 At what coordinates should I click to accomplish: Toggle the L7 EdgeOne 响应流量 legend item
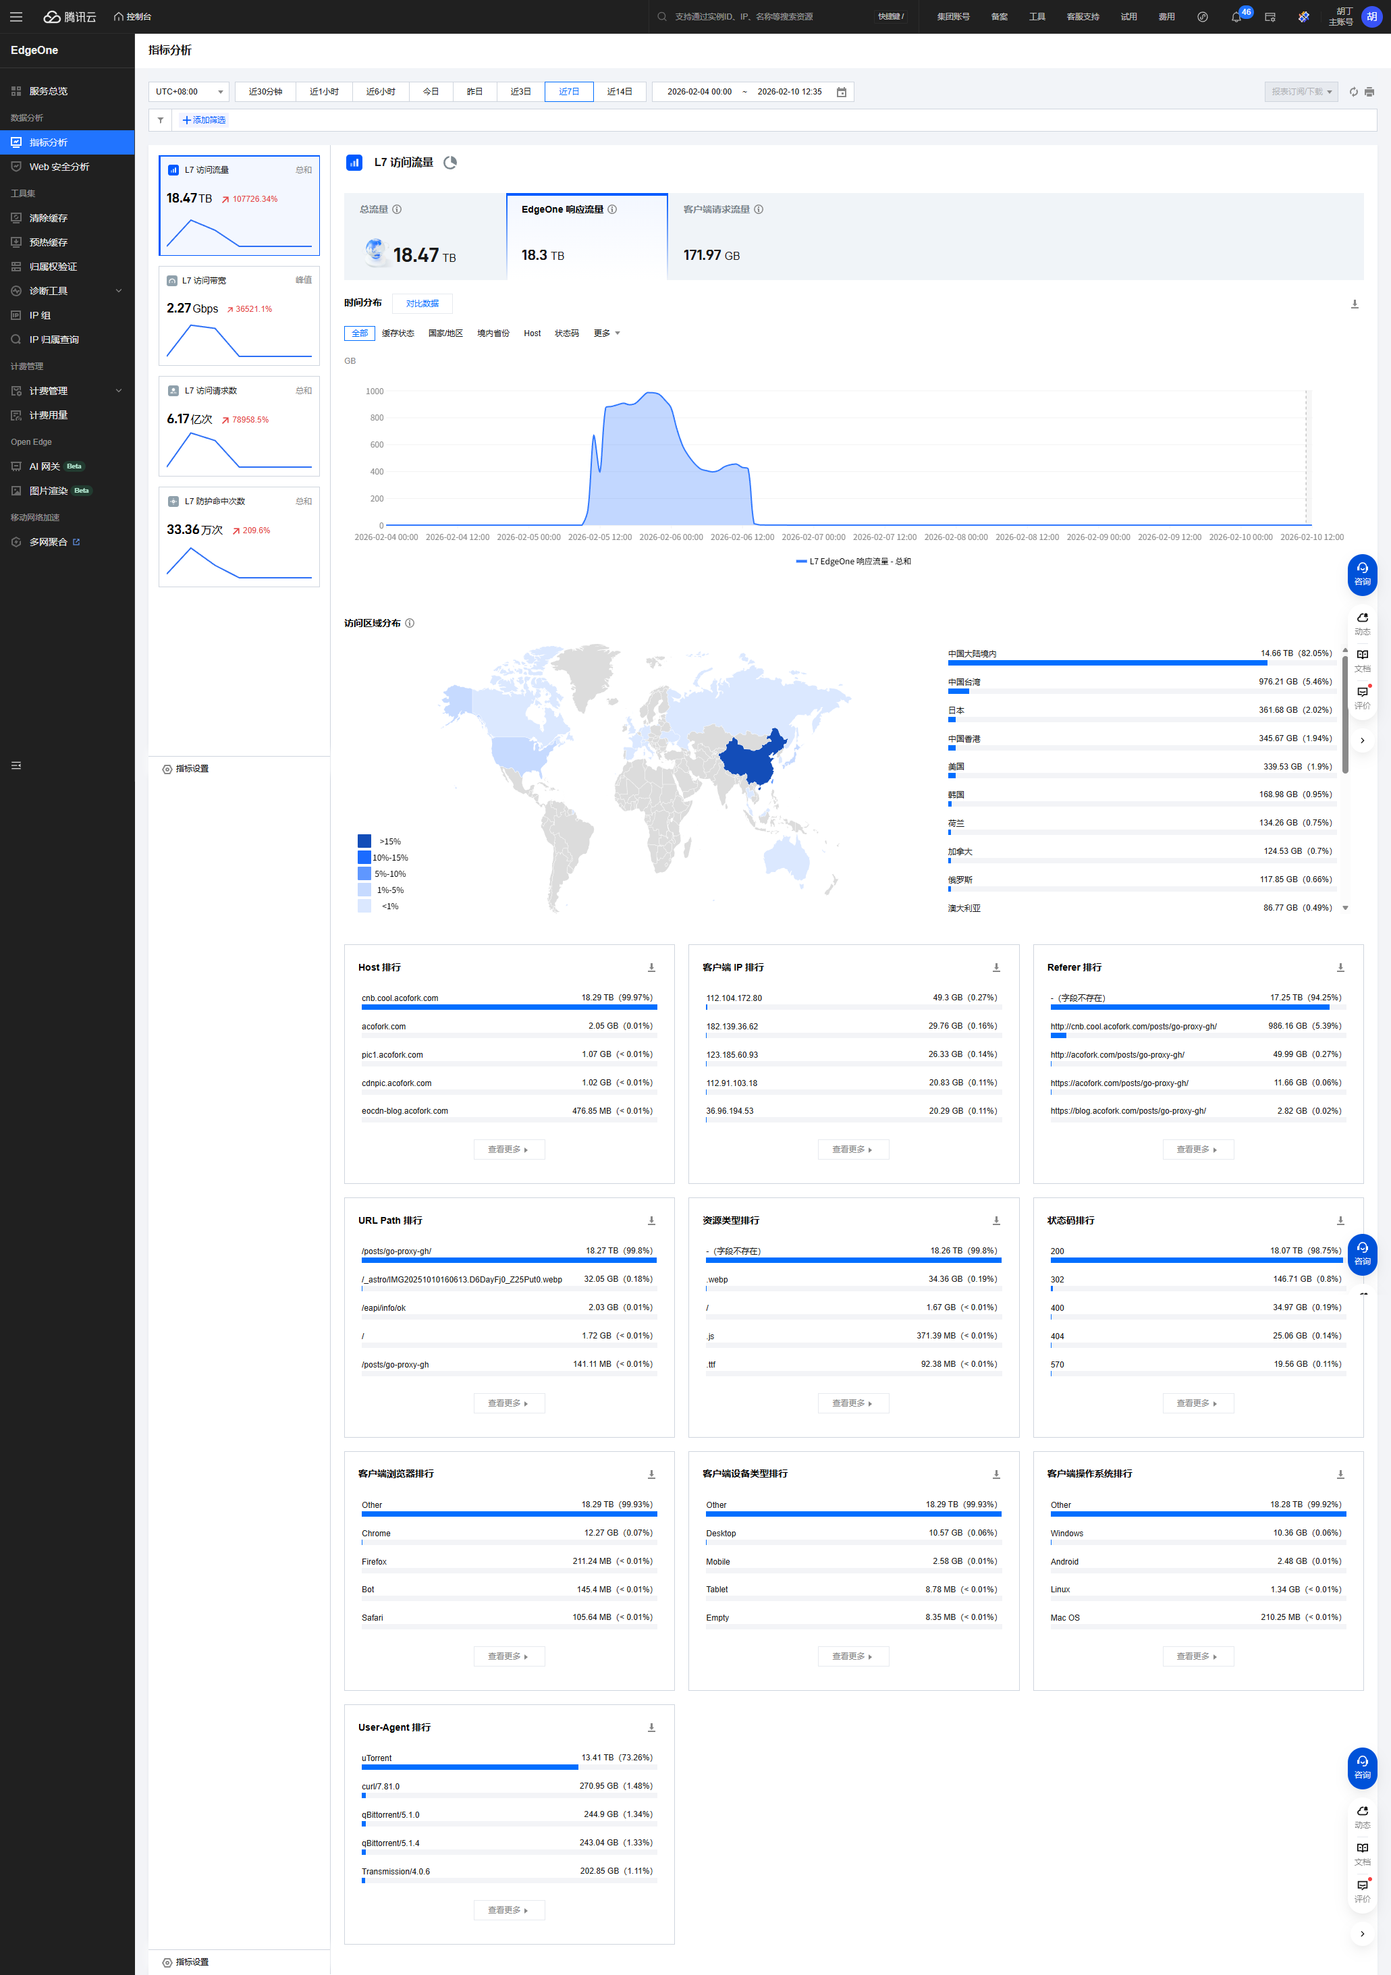852,562
